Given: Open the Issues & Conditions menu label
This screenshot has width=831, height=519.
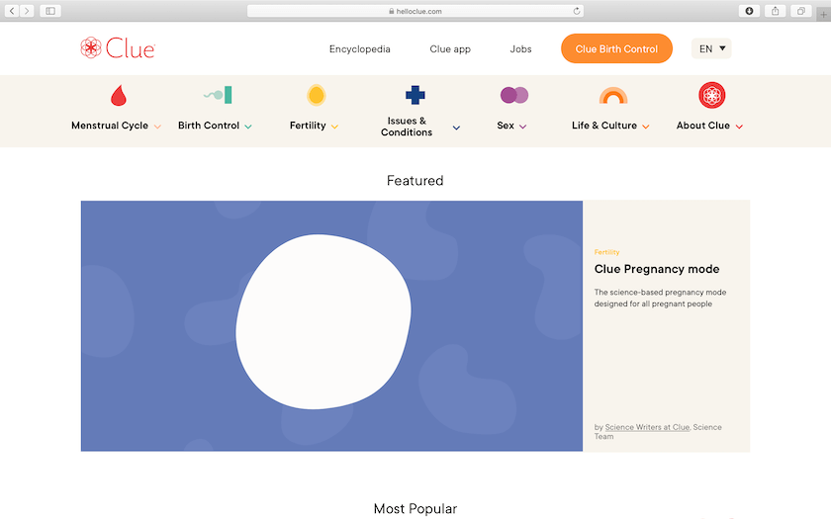Looking at the screenshot, I should coord(407,127).
